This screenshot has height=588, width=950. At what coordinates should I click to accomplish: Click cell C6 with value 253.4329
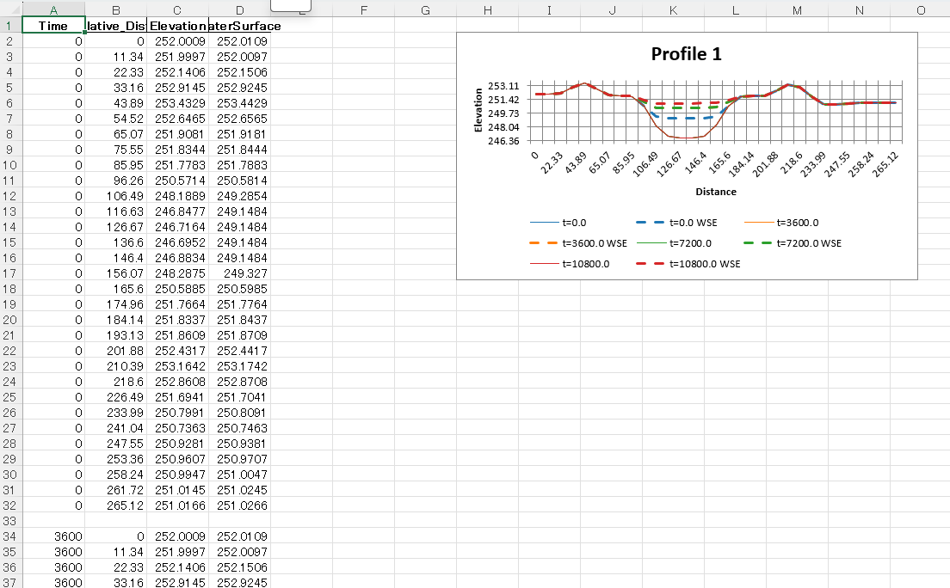pos(178,103)
